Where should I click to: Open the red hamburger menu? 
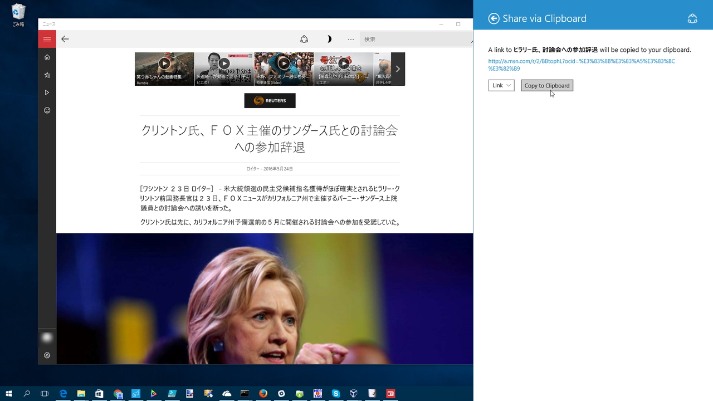pyautogui.click(x=47, y=39)
